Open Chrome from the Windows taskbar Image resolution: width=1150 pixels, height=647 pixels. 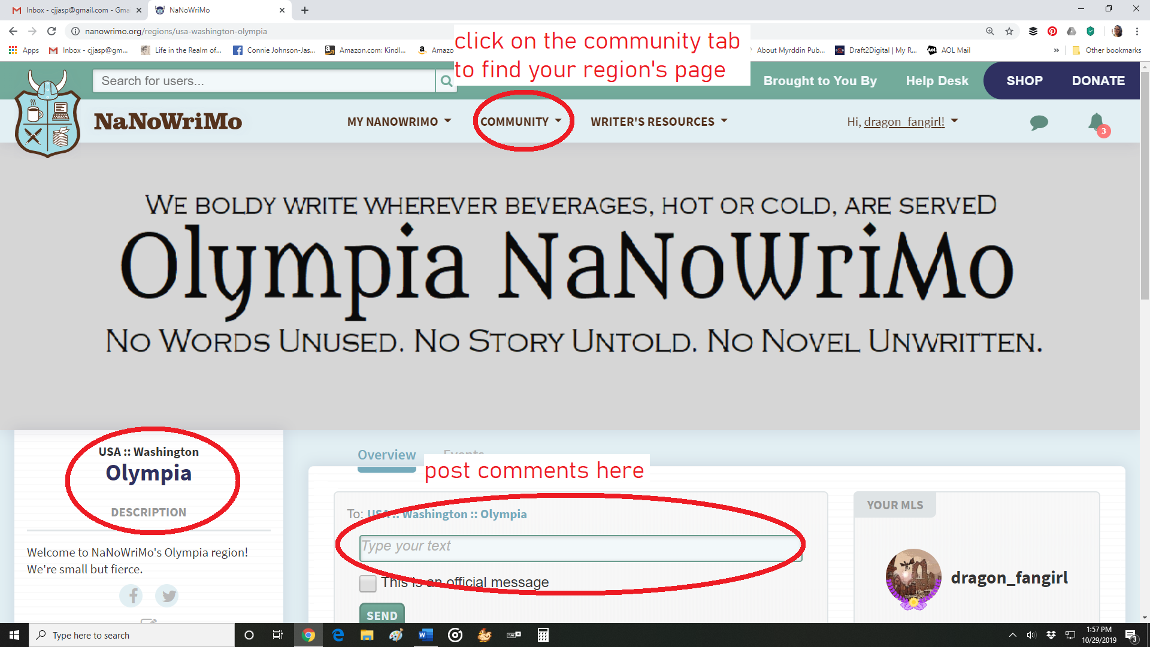click(308, 635)
